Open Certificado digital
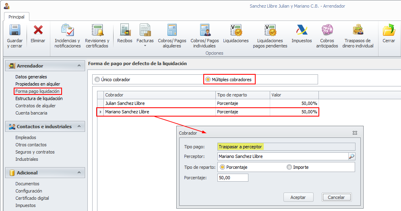Image resolution: width=401 pixels, height=211 pixels. [x=32, y=198]
